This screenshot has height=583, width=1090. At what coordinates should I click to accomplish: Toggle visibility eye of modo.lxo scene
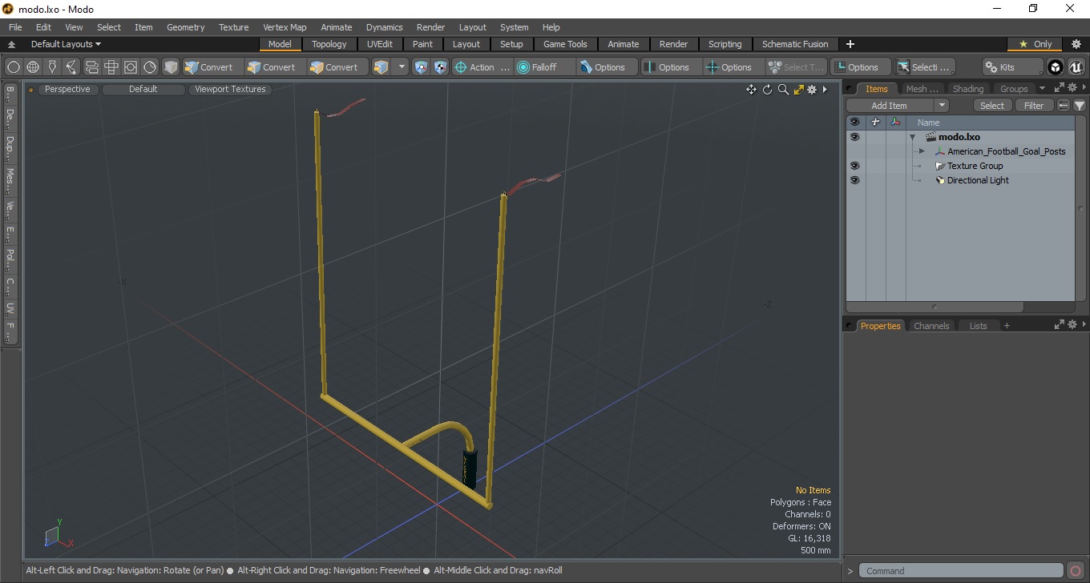pyautogui.click(x=854, y=137)
